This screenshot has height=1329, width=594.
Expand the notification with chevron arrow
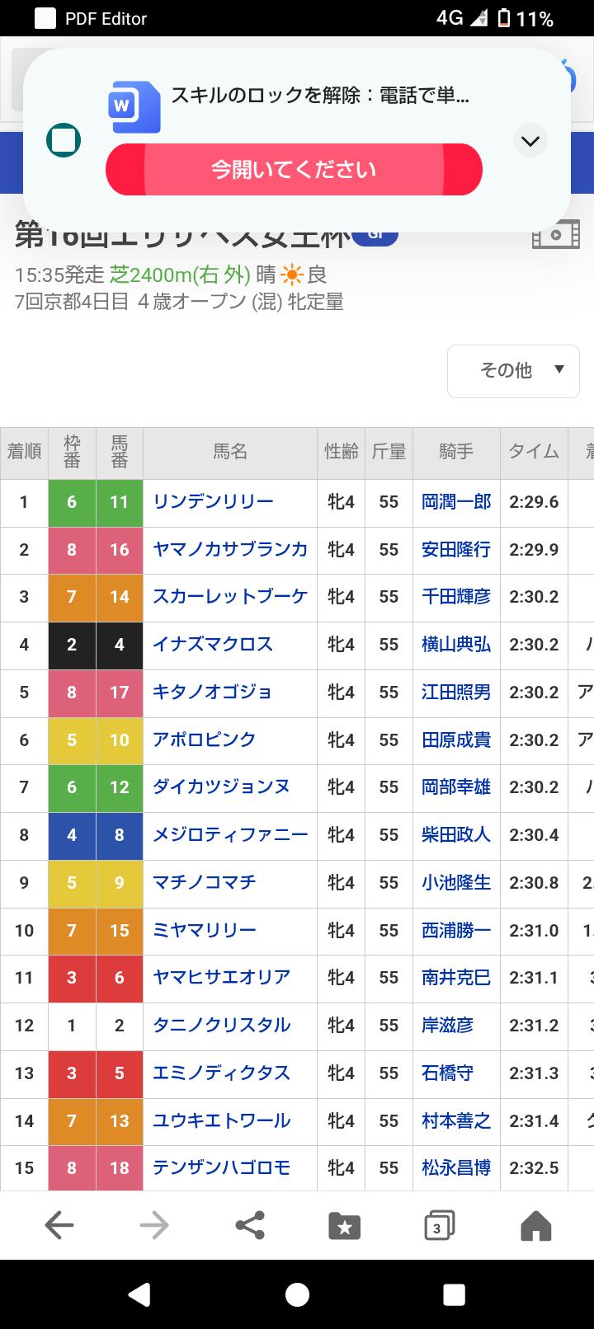530,141
